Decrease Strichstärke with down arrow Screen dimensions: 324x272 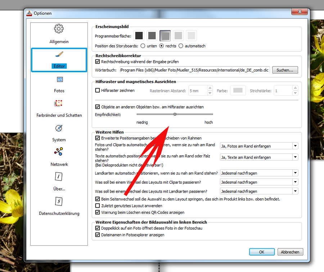[x=296, y=93]
